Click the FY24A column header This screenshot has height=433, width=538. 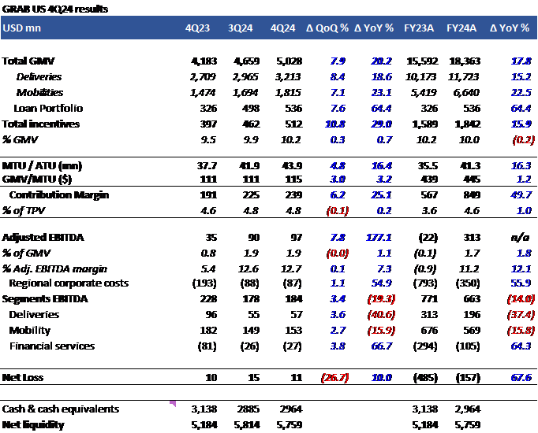461,28
